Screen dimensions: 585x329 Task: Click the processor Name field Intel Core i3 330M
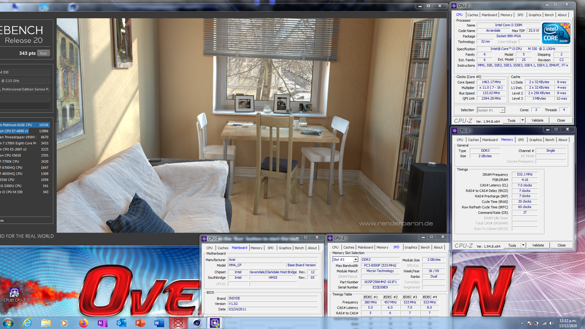pos(508,25)
